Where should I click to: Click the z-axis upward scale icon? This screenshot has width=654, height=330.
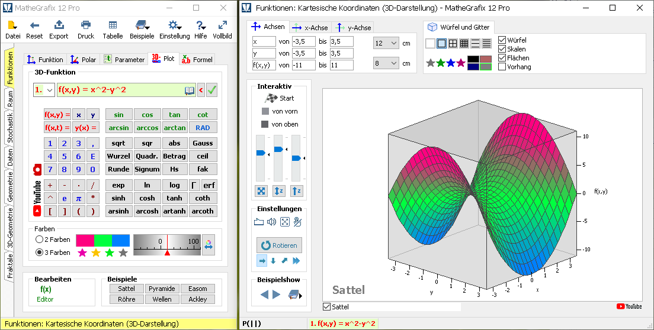coord(296,191)
